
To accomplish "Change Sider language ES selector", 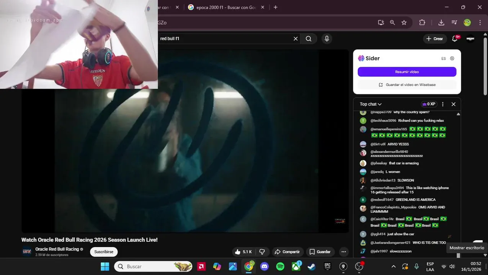I will click(x=444, y=58).
